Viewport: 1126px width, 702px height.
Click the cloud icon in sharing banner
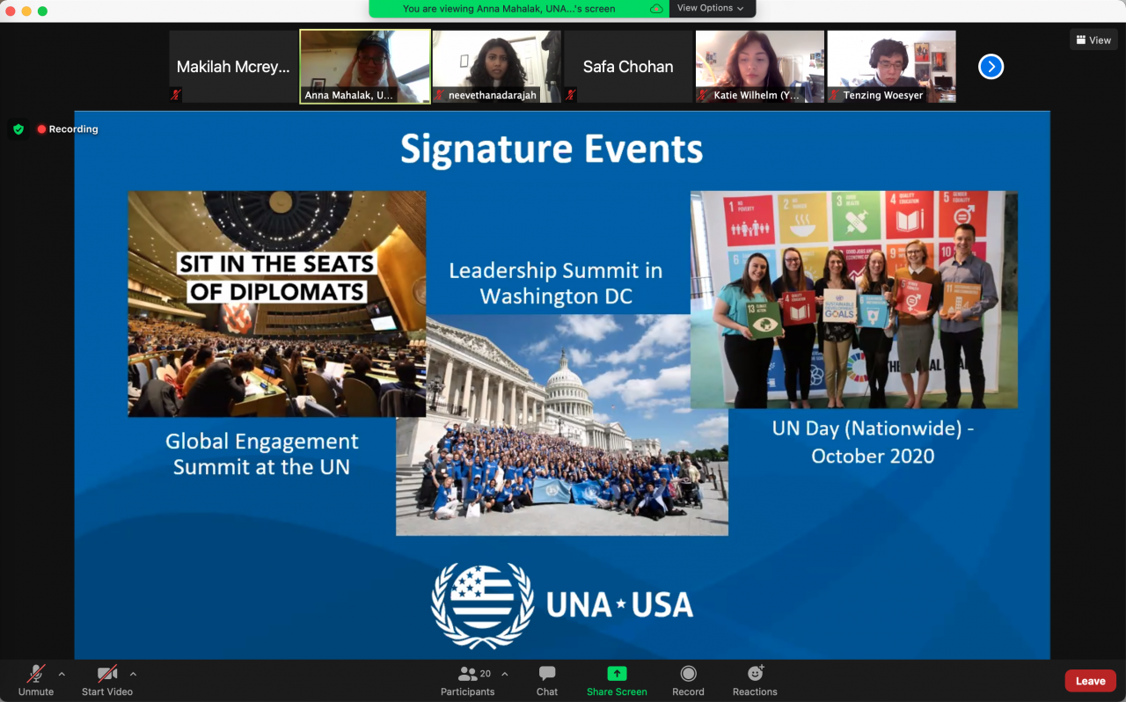[x=656, y=9]
